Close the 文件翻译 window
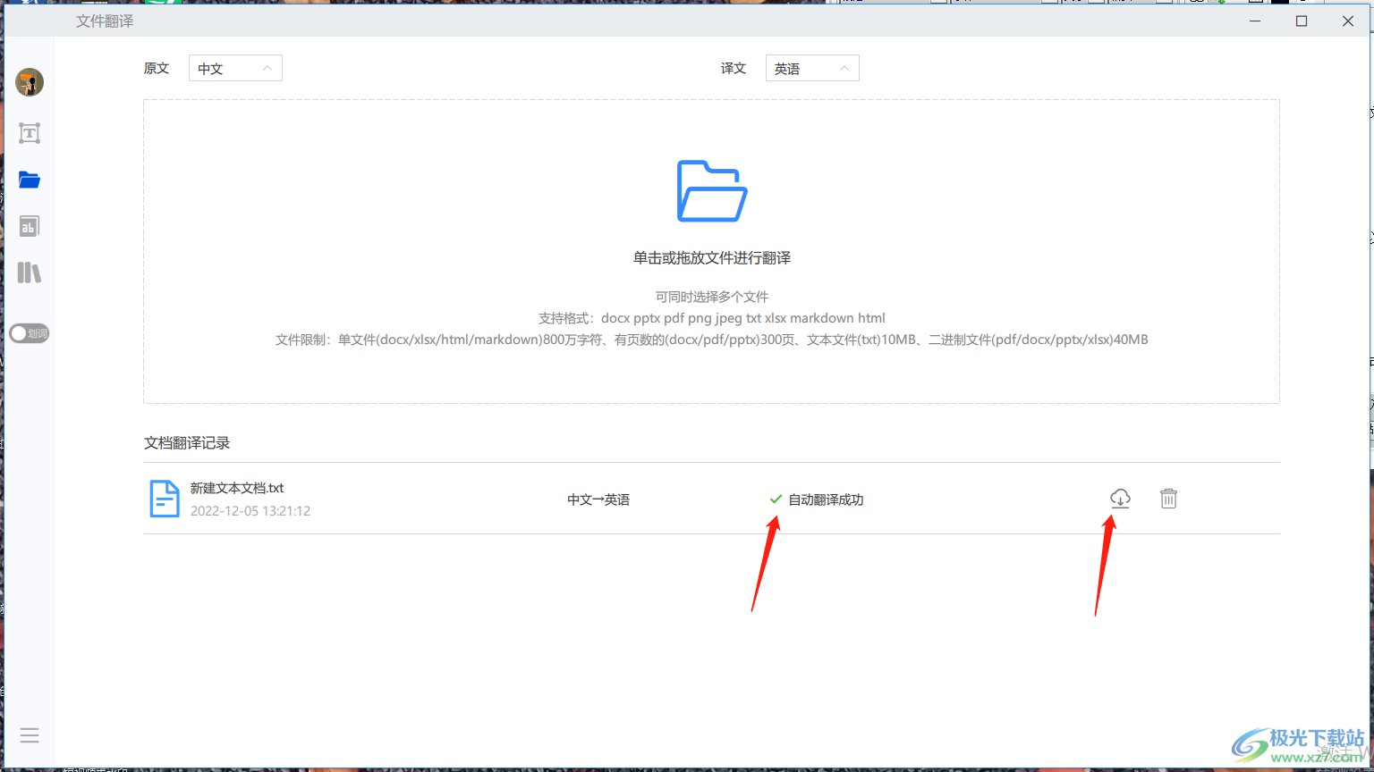The image size is (1374, 772). tap(1348, 21)
